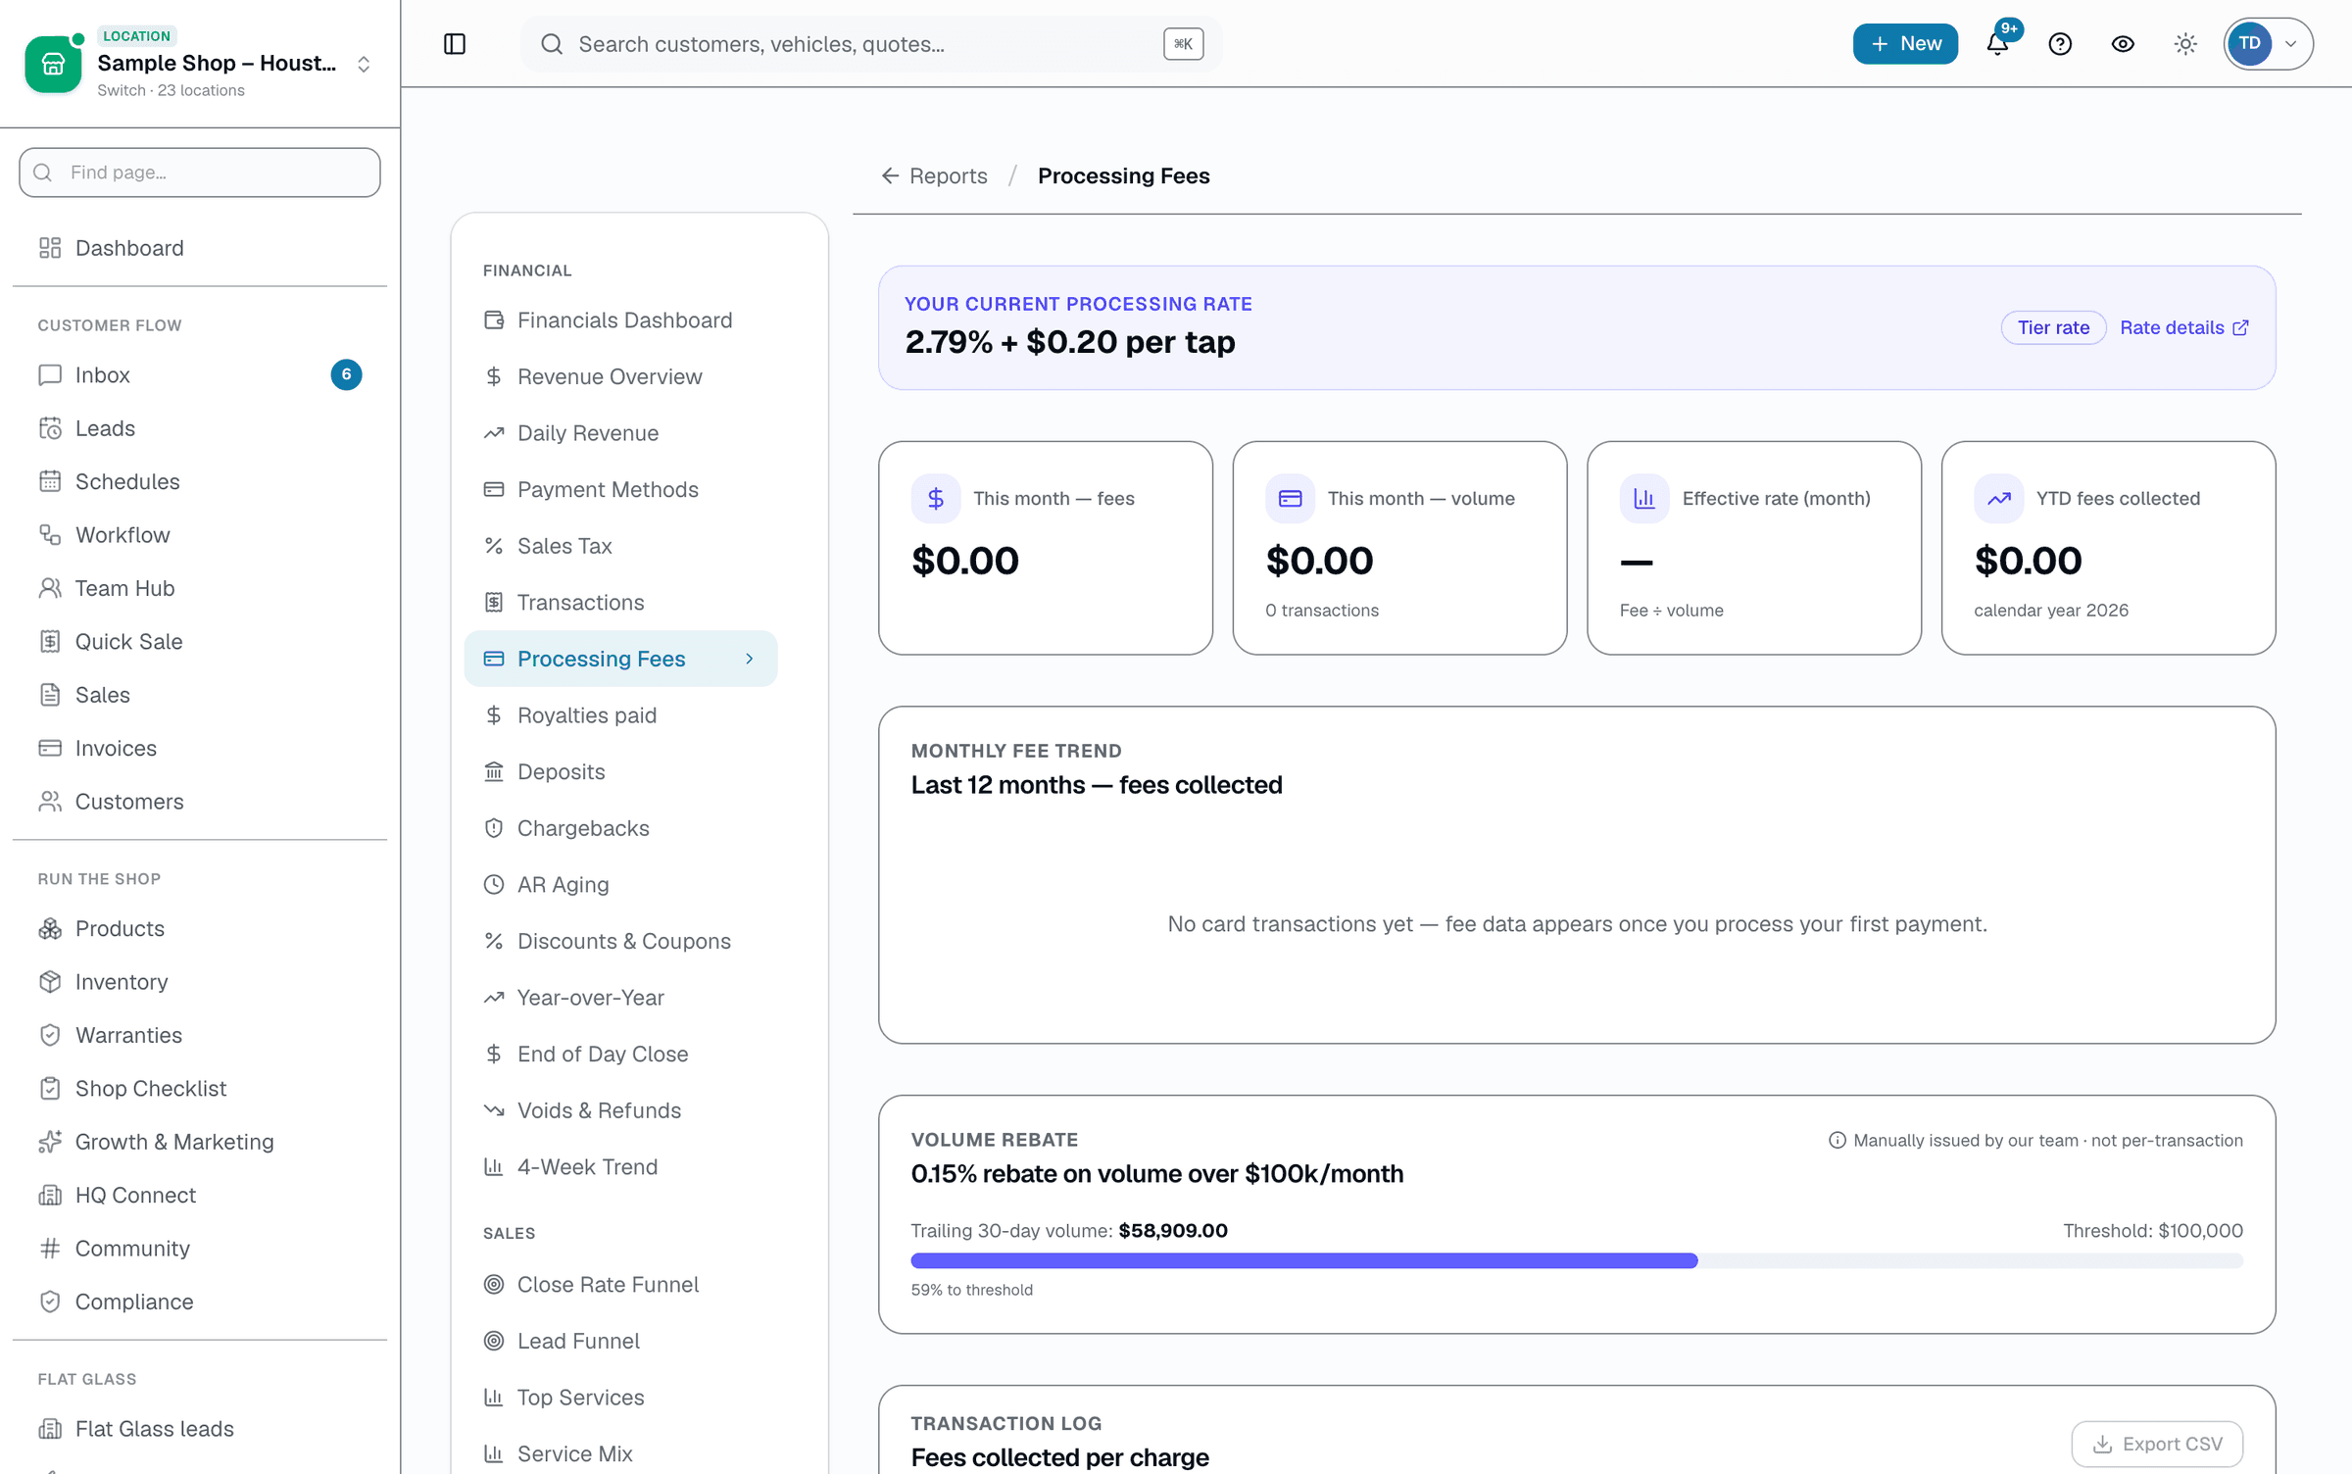Open Dashboard in sidebar
2352x1474 pixels.
pos(200,248)
